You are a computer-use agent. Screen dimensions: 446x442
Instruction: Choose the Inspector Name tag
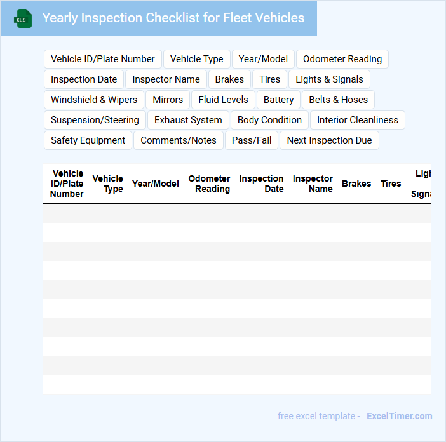(166, 79)
